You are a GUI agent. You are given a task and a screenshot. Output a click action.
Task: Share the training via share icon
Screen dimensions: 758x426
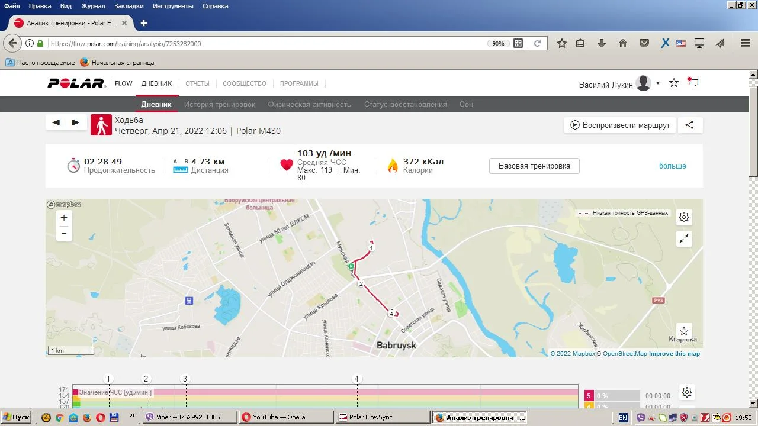(x=689, y=125)
